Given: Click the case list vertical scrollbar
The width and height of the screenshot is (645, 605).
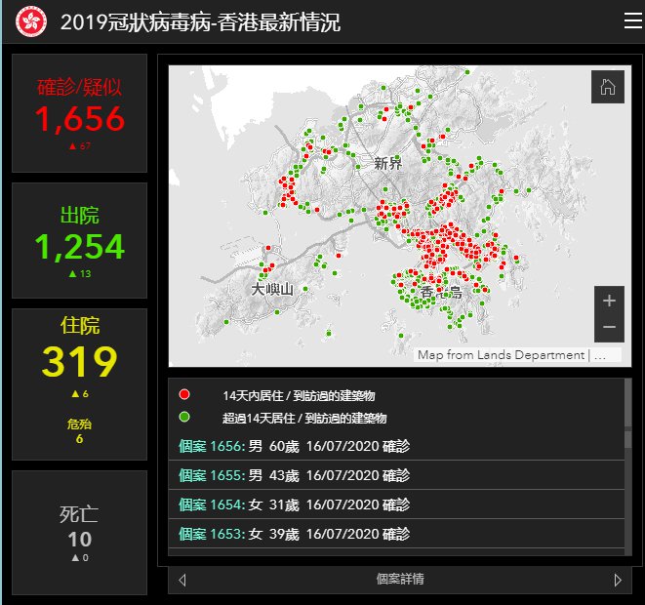Looking at the screenshot, I should coord(628,466).
